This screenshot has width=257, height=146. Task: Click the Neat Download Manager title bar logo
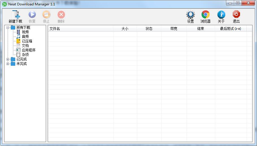[5, 4]
